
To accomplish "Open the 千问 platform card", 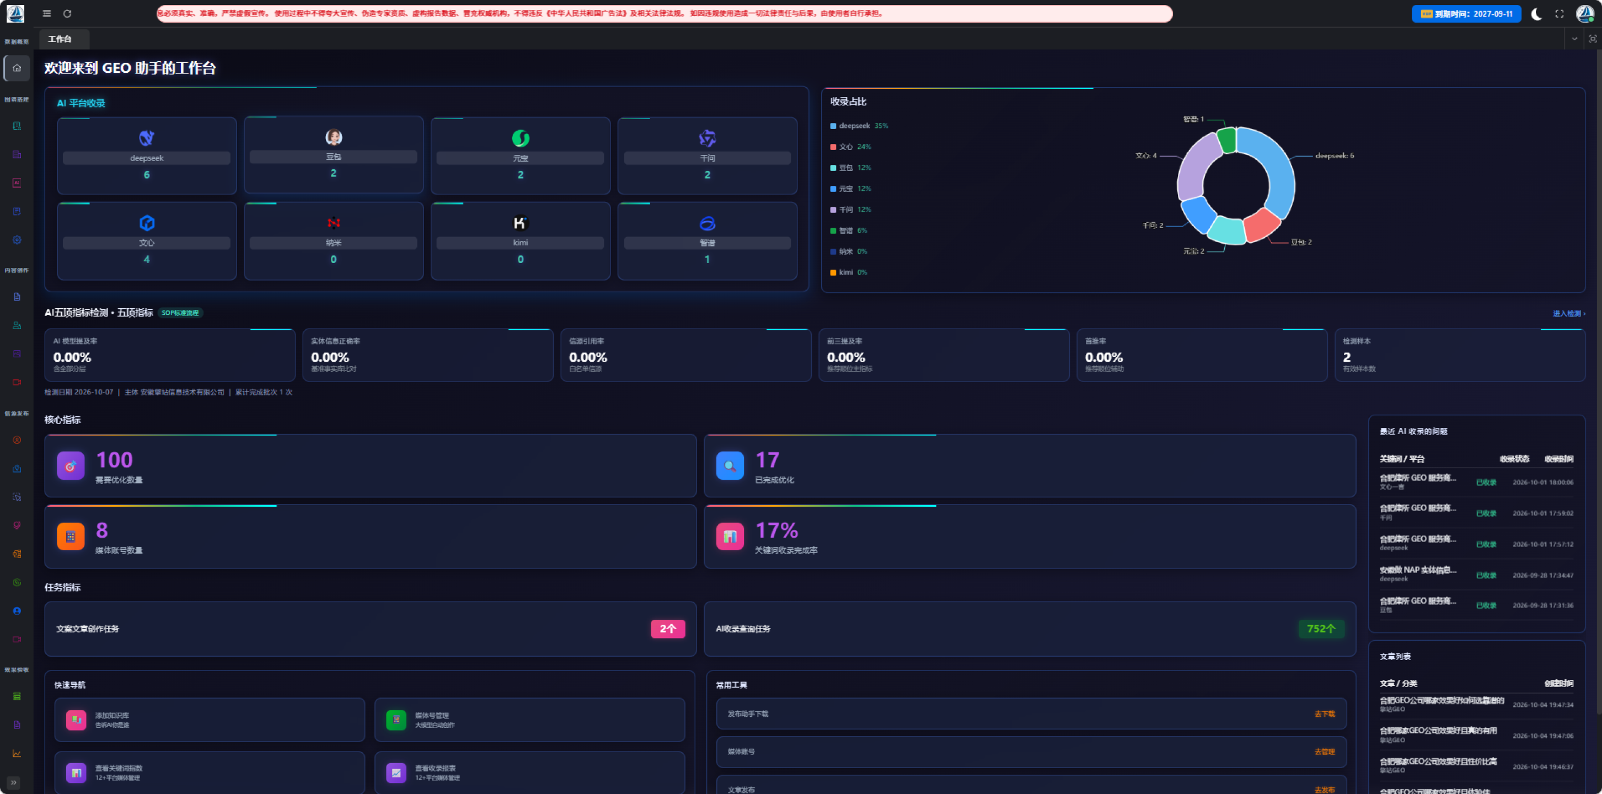I will click(x=707, y=155).
